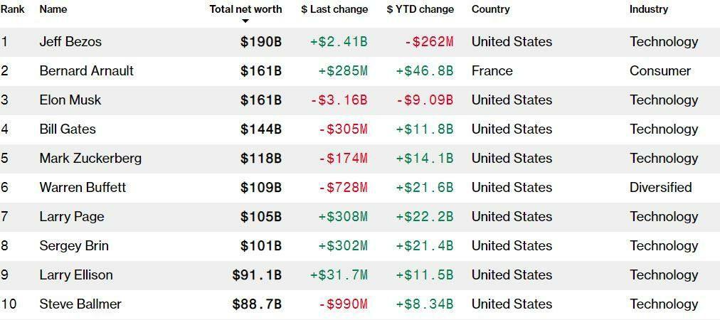The height and width of the screenshot is (320, 720).
Task: Select the Elon Musk name link
Action: pyautogui.click(x=70, y=100)
